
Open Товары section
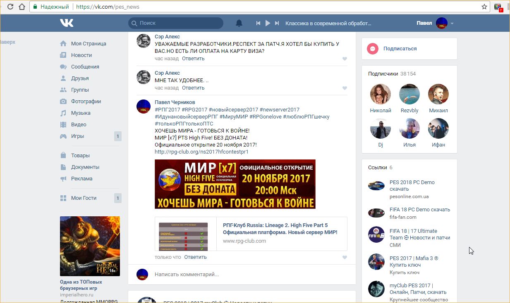[x=80, y=156]
